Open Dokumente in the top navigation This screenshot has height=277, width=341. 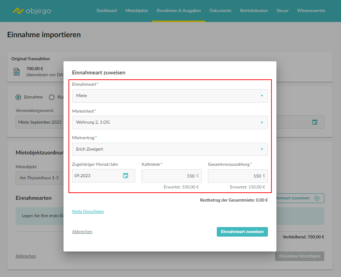(220, 11)
